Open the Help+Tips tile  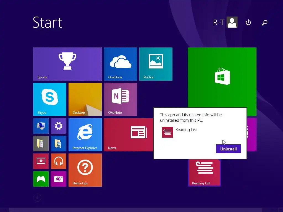(x=85, y=170)
